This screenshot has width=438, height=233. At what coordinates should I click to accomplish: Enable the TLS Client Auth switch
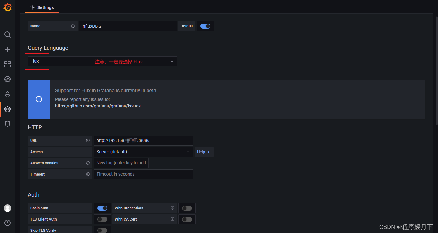pyautogui.click(x=102, y=219)
